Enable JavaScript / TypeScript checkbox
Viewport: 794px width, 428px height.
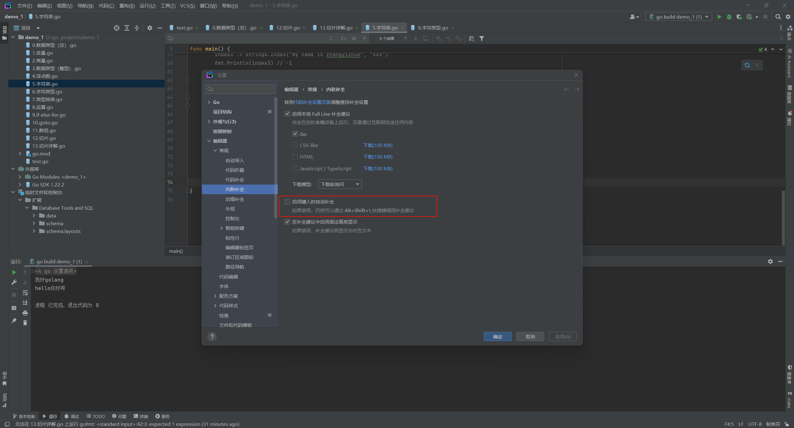295,168
